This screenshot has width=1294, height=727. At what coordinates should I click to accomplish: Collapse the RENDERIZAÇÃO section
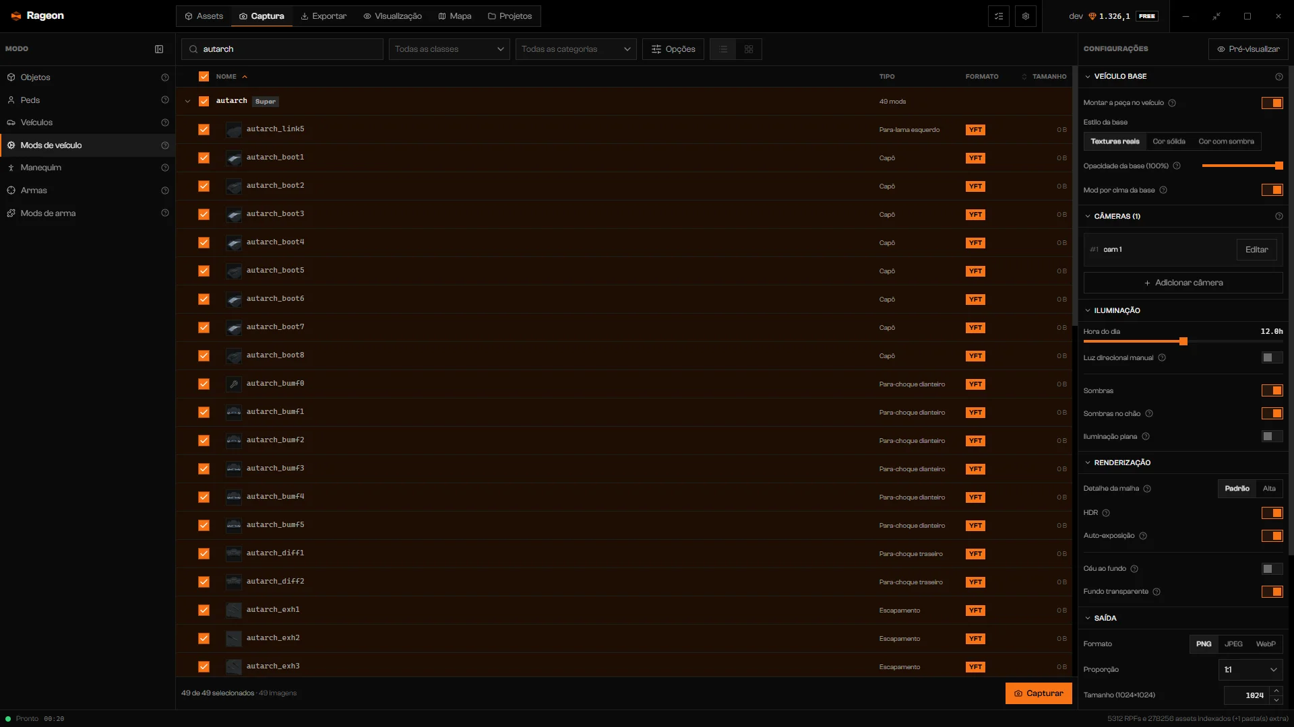pos(1087,462)
